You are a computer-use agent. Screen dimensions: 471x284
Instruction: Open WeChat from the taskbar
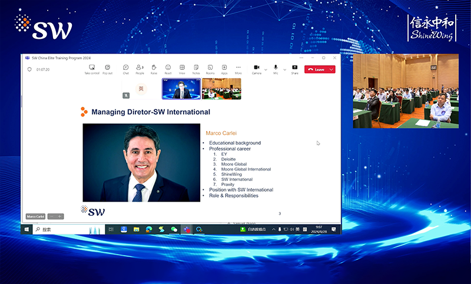pyautogui.click(x=174, y=229)
